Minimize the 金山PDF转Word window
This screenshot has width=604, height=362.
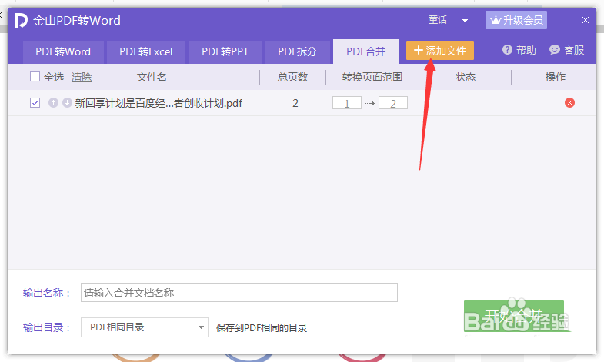click(564, 21)
